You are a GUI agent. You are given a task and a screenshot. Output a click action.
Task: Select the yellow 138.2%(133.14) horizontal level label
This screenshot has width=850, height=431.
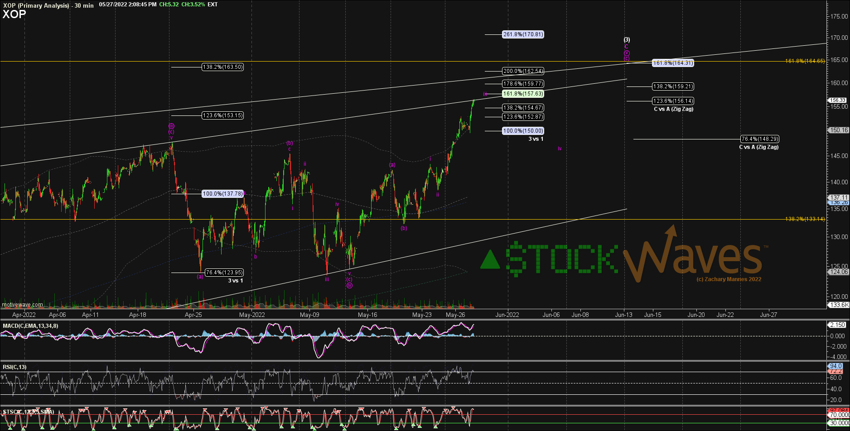click(x=805, y=219)
